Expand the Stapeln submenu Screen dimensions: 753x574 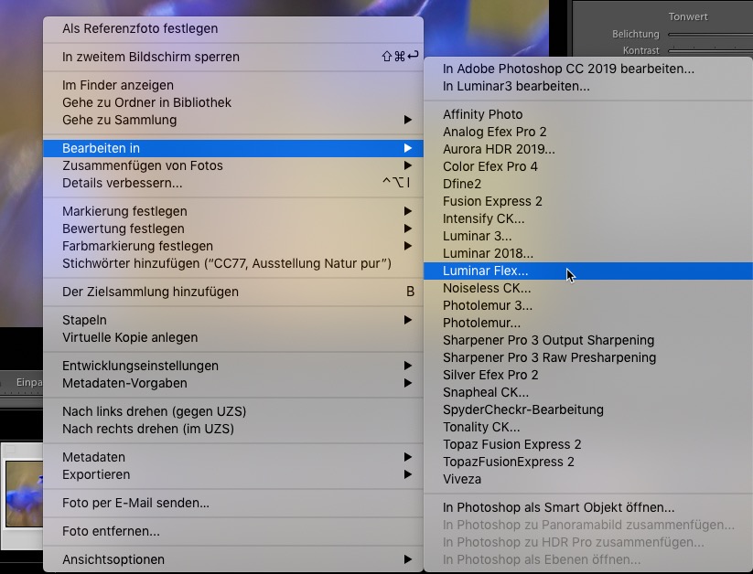click(84, 320)
